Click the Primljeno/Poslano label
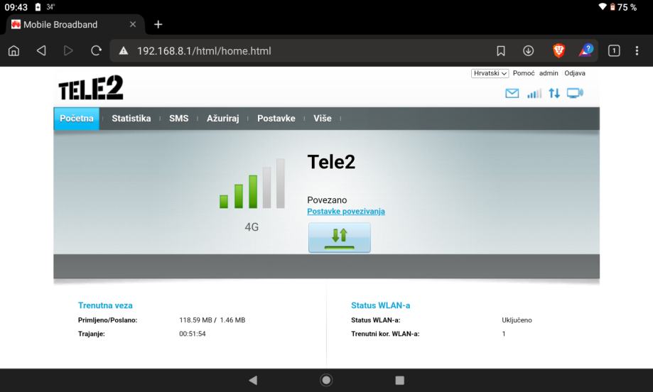This screenshot has width=653, height=392. coord(107,320)
